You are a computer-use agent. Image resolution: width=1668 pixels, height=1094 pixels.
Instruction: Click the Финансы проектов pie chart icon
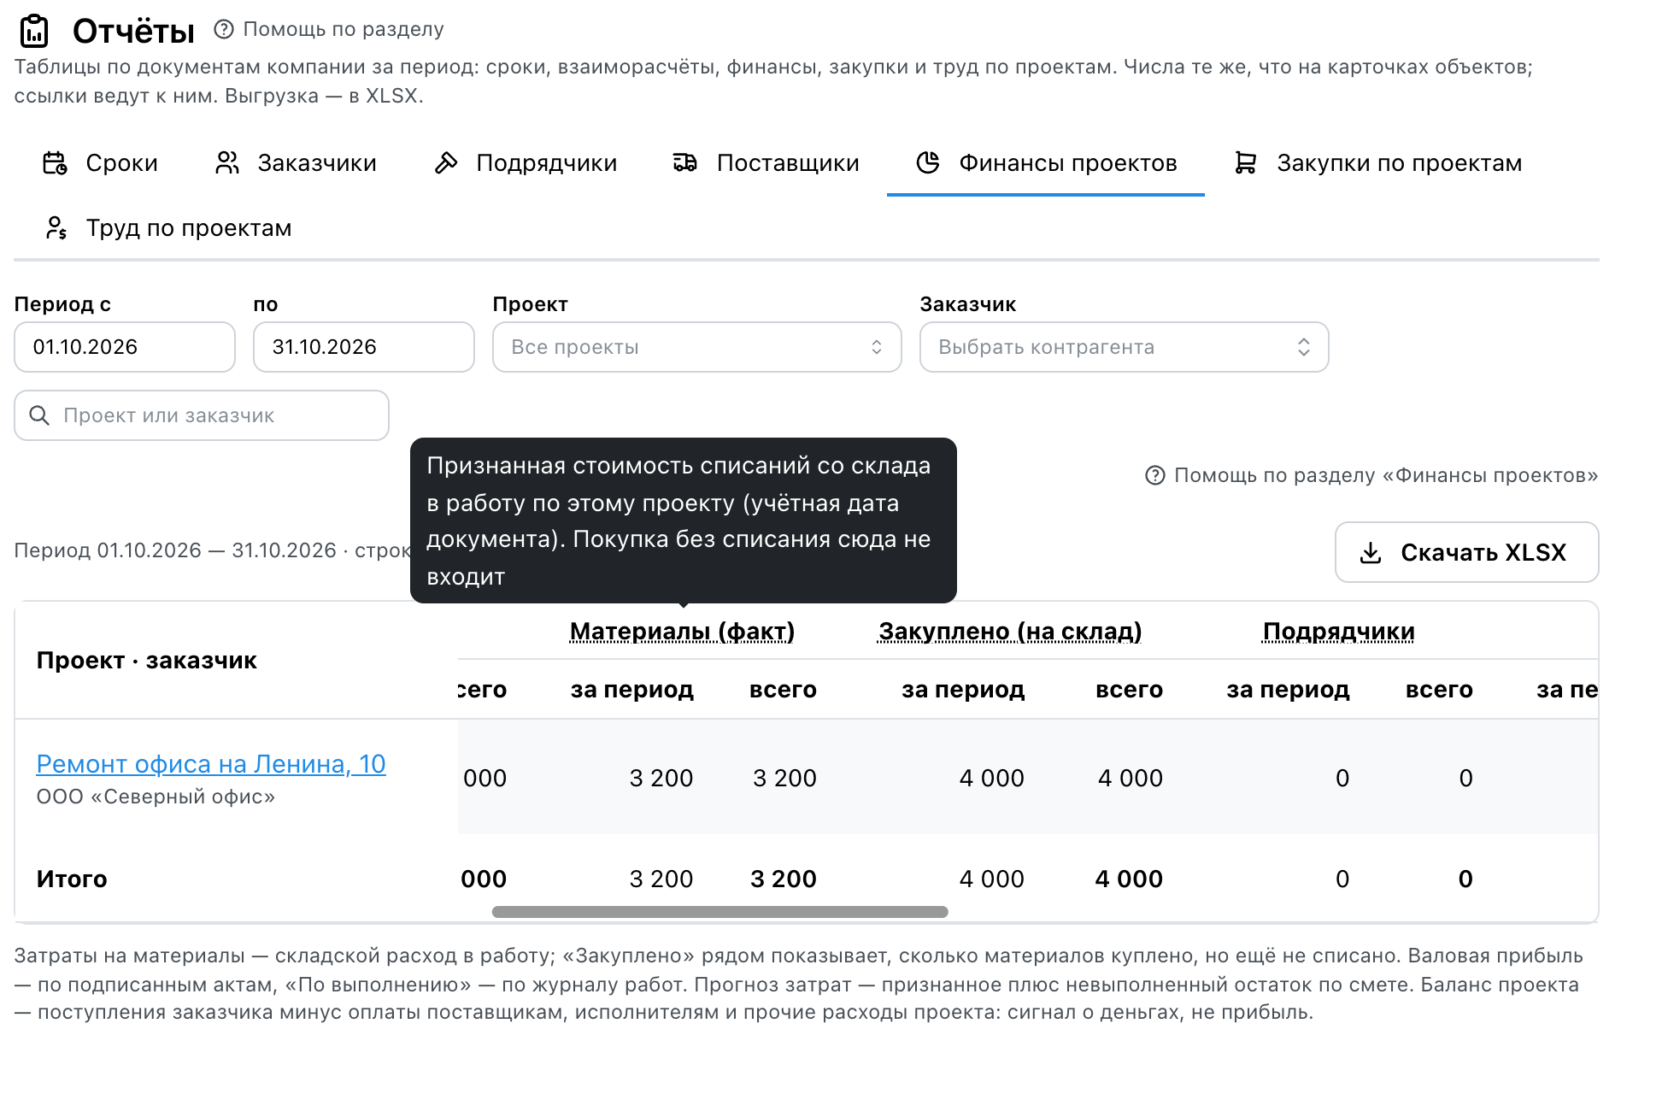(928, 162)
